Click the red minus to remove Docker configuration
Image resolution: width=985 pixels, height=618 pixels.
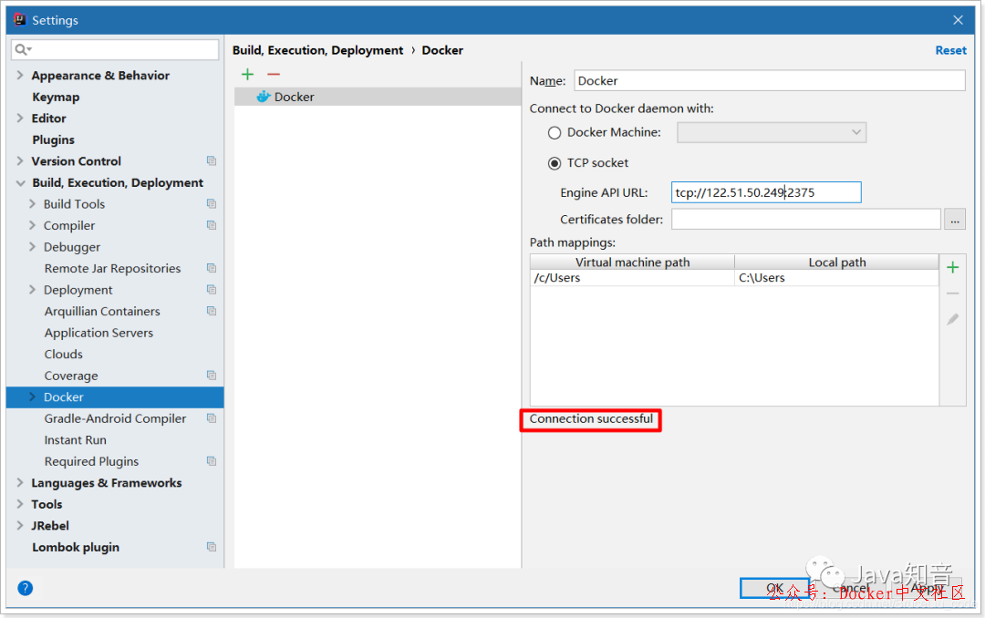point(273,75)
